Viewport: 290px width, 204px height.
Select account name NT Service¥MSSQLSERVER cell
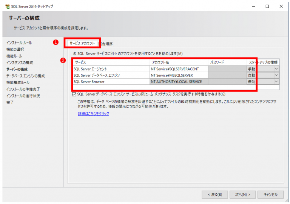(179, 75)
